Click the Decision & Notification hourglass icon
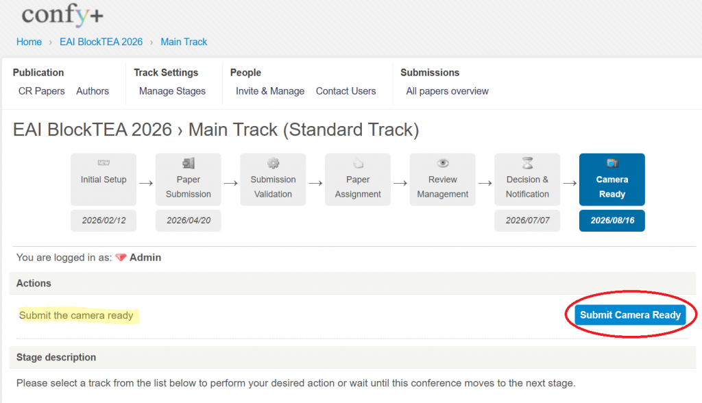The image size is (702, 403). click(x=527, y=163)
